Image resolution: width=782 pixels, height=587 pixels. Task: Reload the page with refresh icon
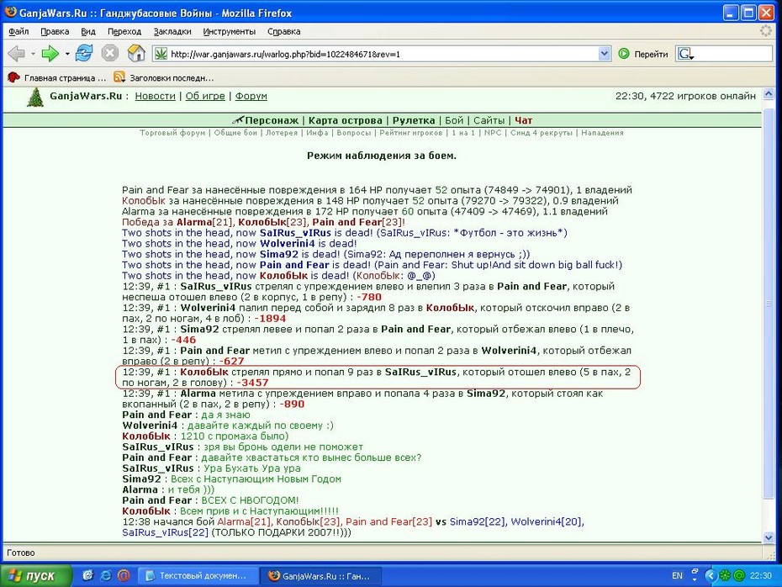coord(84,53)
